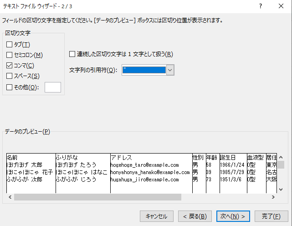Uncheck the コンマ(C) delimiter checkbox
292x226 pixels.
[9, 66]
